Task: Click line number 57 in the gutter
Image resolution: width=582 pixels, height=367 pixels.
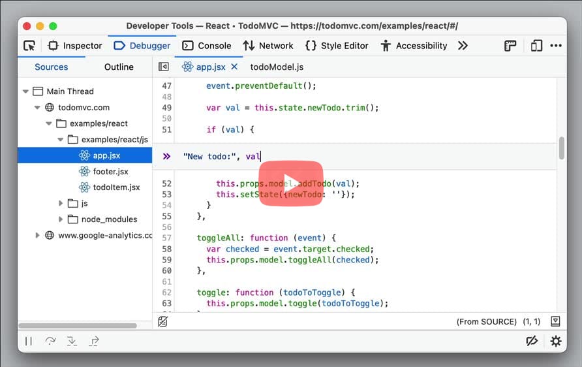Action: pyautogui.click(x=166, y=238)
